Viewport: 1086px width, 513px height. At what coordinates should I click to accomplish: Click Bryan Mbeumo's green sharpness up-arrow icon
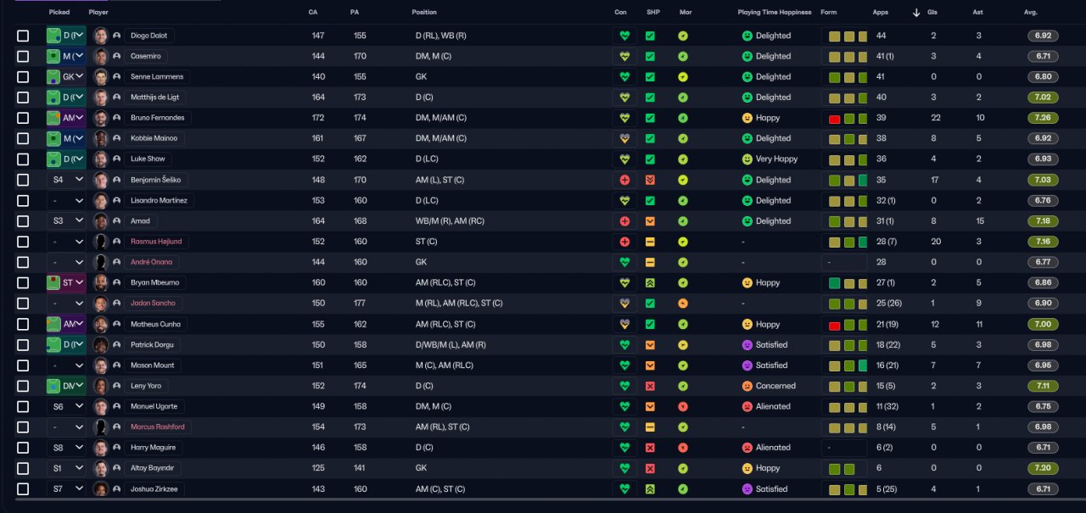[x=650, y=282]
